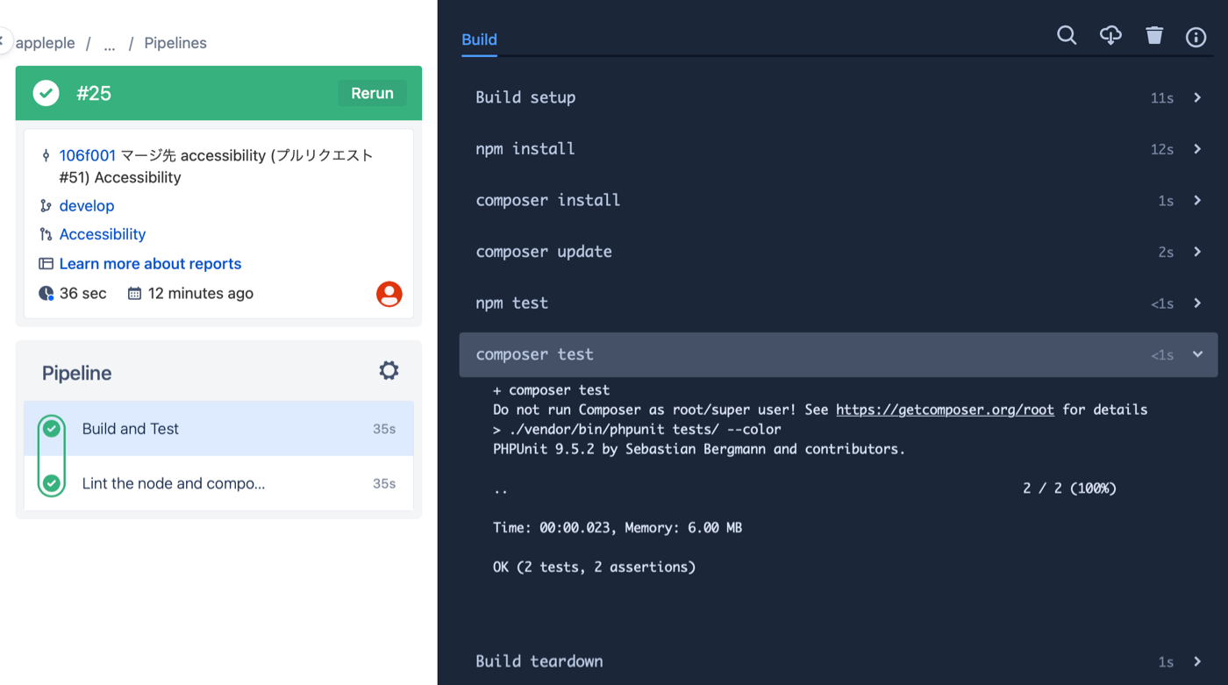Click the ./vendor/bin/phpunit tests/ command line

tap(637, 430)
